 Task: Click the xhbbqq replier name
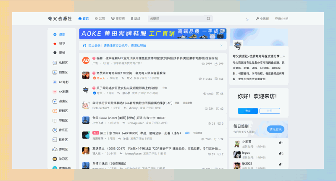point(134,108)
